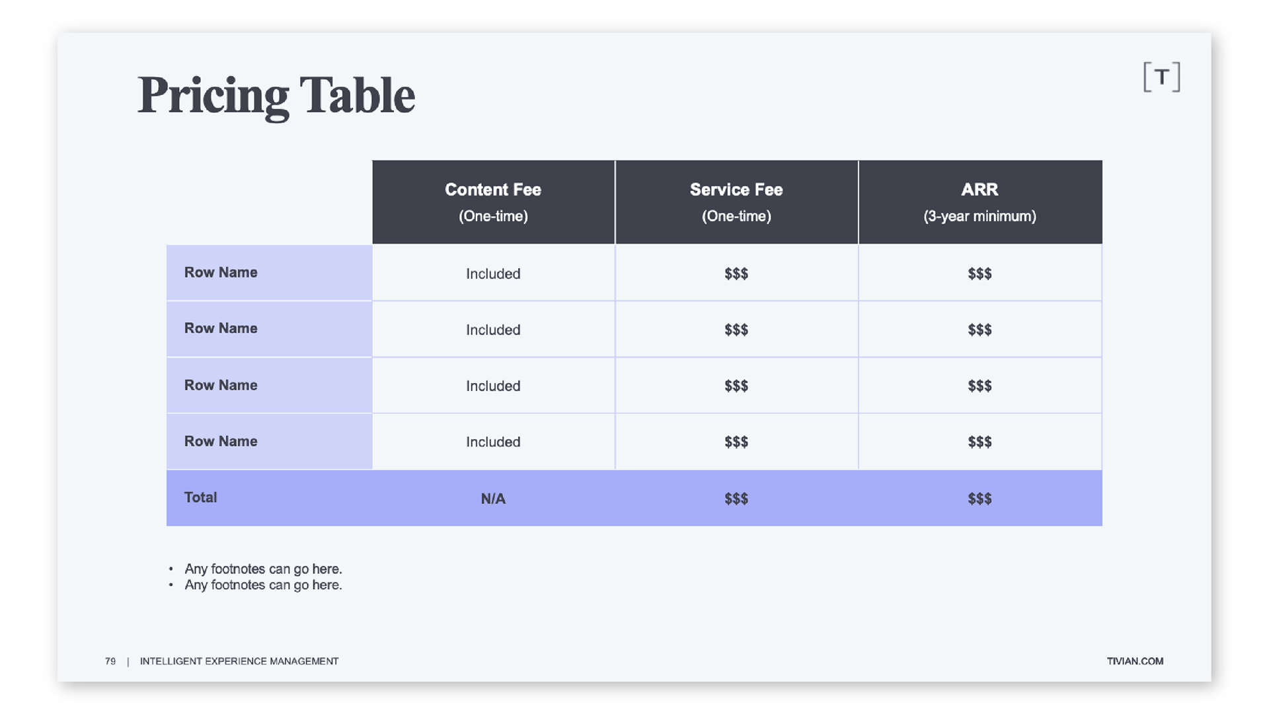Click the Total row label
The width and height of the screenshot is (1269, 714).
(x=200, y=497)
